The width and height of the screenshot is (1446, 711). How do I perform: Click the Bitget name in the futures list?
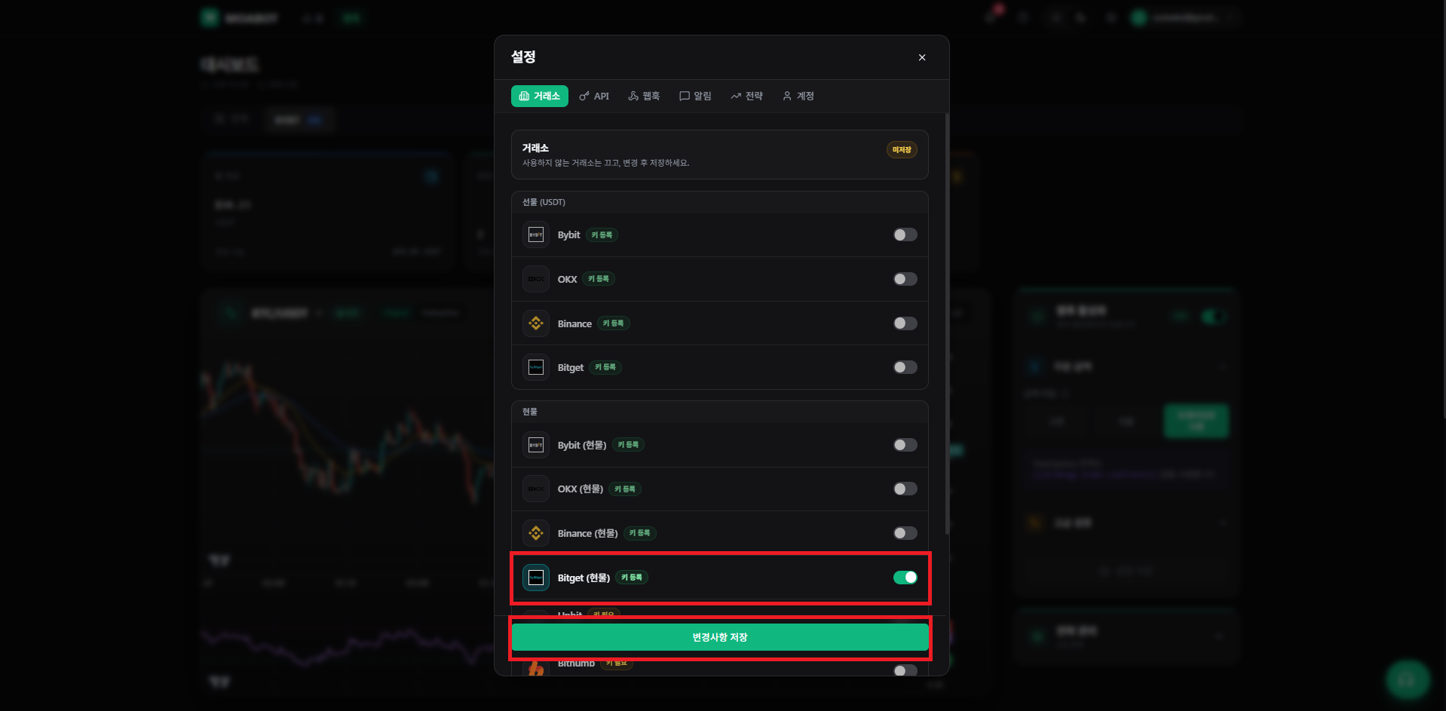(x=571, y=367)
